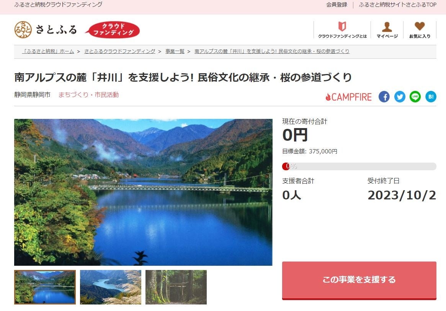Open the red クラウドファンディング badge
Image resolution: width=446 pixels, height=311 pixels.
(113, 30)
